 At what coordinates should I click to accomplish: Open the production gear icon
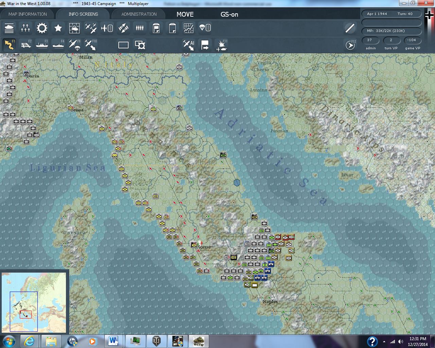42,28
